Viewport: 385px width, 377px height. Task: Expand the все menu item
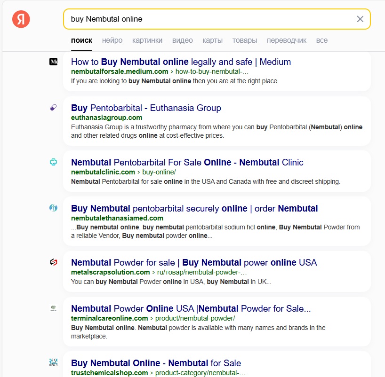tap(321, 40)
